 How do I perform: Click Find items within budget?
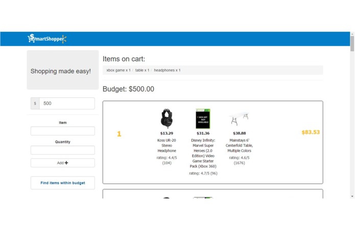tap(63, 183)
